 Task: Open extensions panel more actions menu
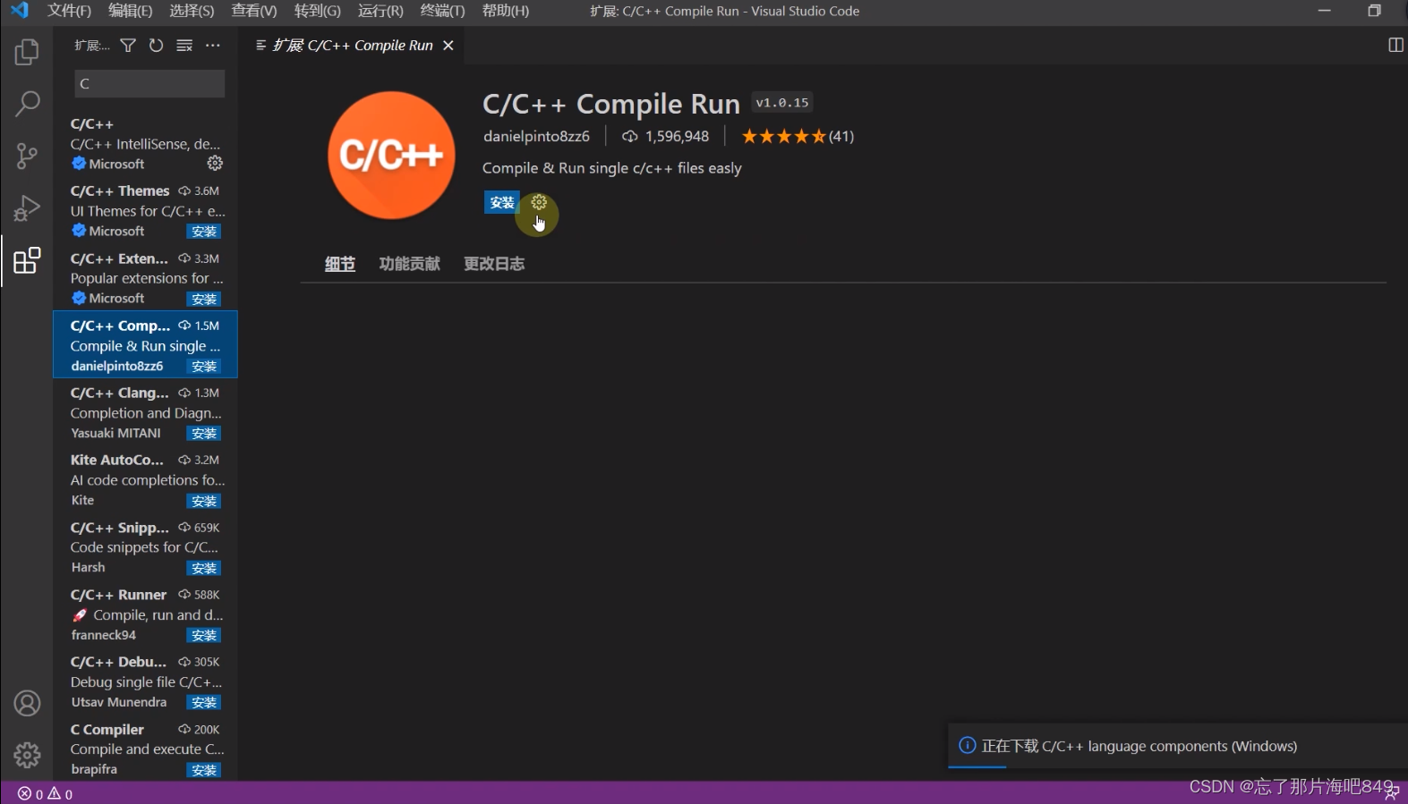tap(212, 46)
